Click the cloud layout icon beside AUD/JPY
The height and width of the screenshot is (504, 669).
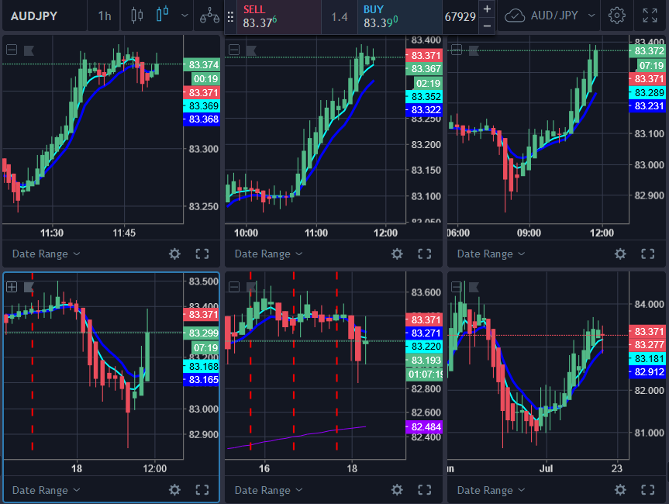[515, 16]
